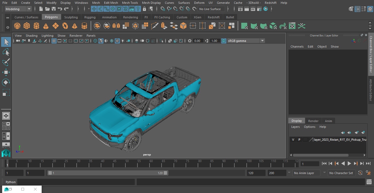Open the Mesh Tools menu
The image size is (374, 193).
pos(130,3)
